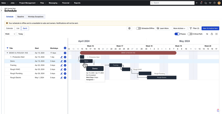Viewport: 222px width, 114px height.
Task: Open the Financial menu
Action: [67, 3]
